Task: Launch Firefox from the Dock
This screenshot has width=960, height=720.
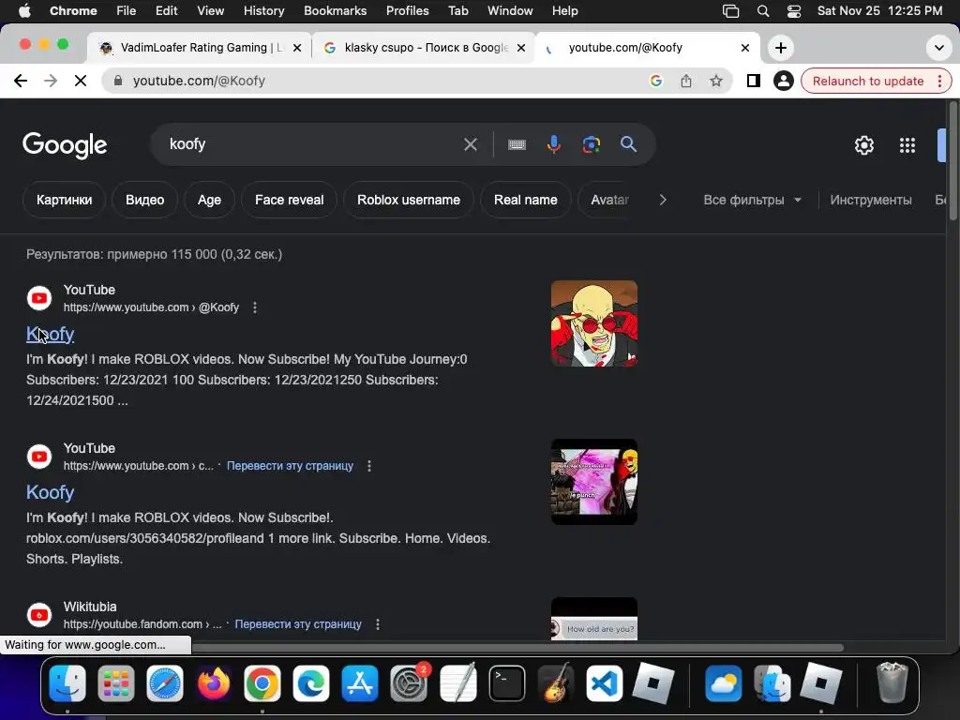Action: [x=214, y=683]
